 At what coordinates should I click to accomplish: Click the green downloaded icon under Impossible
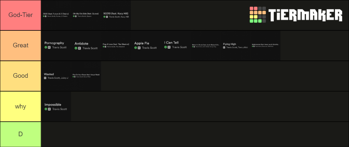tap(46, 109)
